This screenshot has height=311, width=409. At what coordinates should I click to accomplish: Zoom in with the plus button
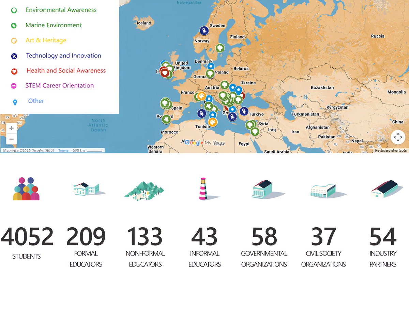11,128
